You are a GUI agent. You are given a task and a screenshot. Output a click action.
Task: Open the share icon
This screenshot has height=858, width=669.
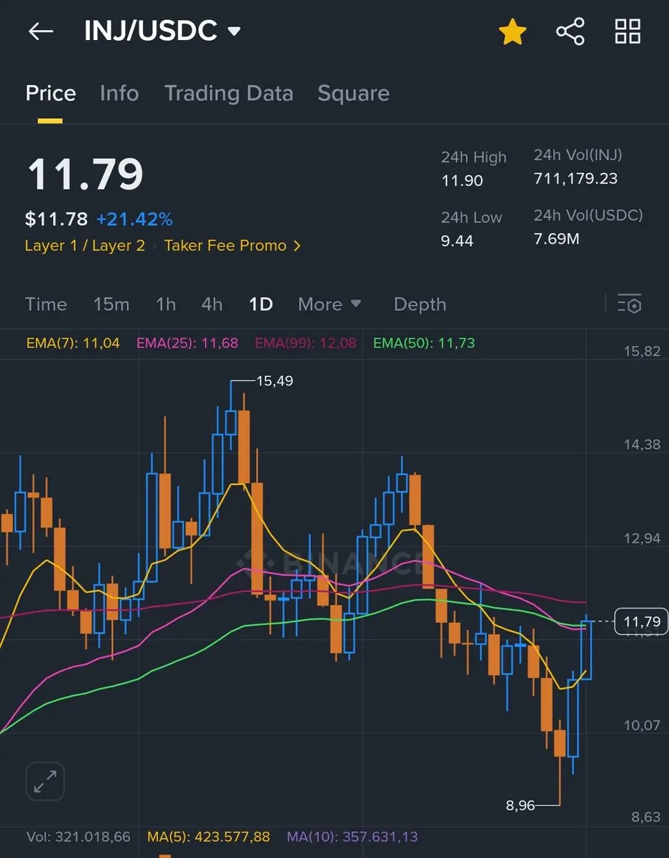tap(570, 31)
